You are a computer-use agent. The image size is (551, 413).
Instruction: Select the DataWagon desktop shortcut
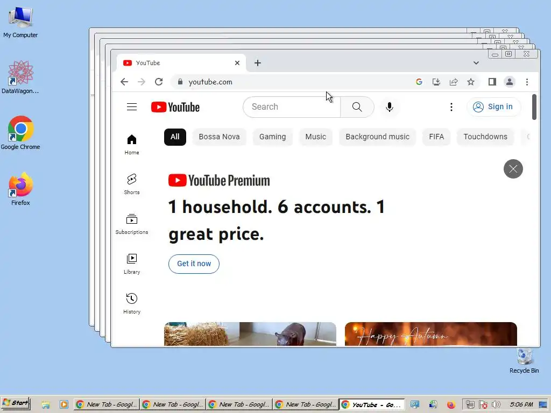point(20,77)
